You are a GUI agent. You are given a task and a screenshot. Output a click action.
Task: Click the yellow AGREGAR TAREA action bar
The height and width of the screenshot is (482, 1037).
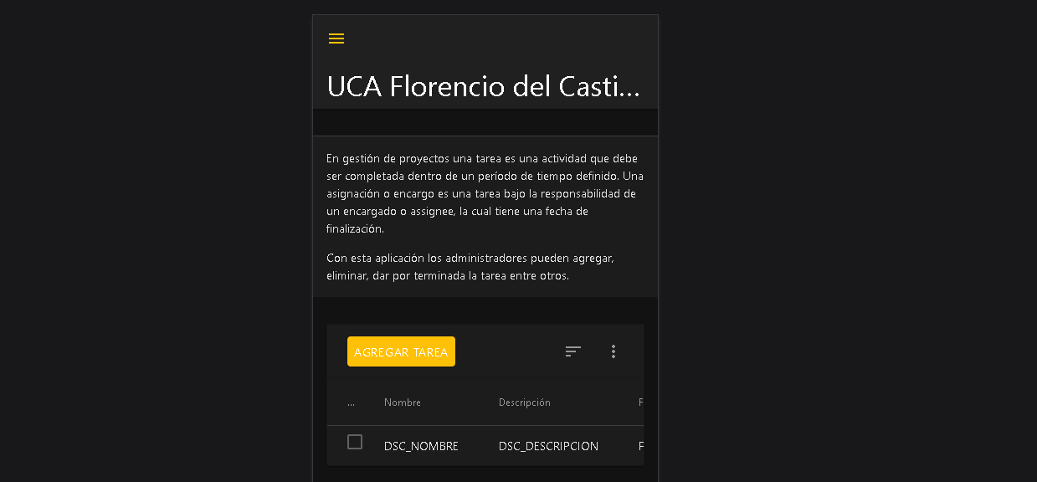(401, 351)
